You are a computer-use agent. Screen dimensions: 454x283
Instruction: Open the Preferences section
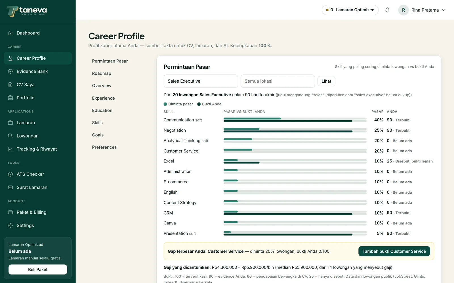(104, 147)
